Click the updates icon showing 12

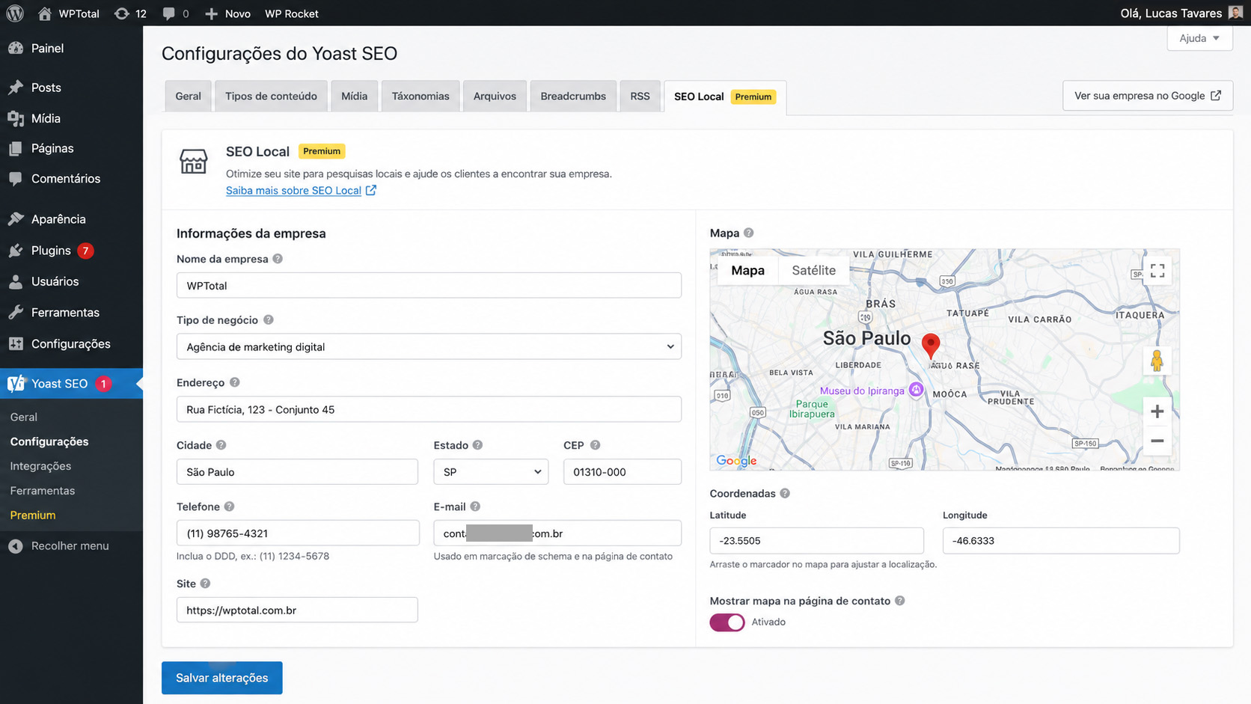121,13
